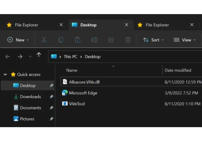Open Downloads in Quick access
The width and height of the screenshot is (202, 141).
pos(30,97)
